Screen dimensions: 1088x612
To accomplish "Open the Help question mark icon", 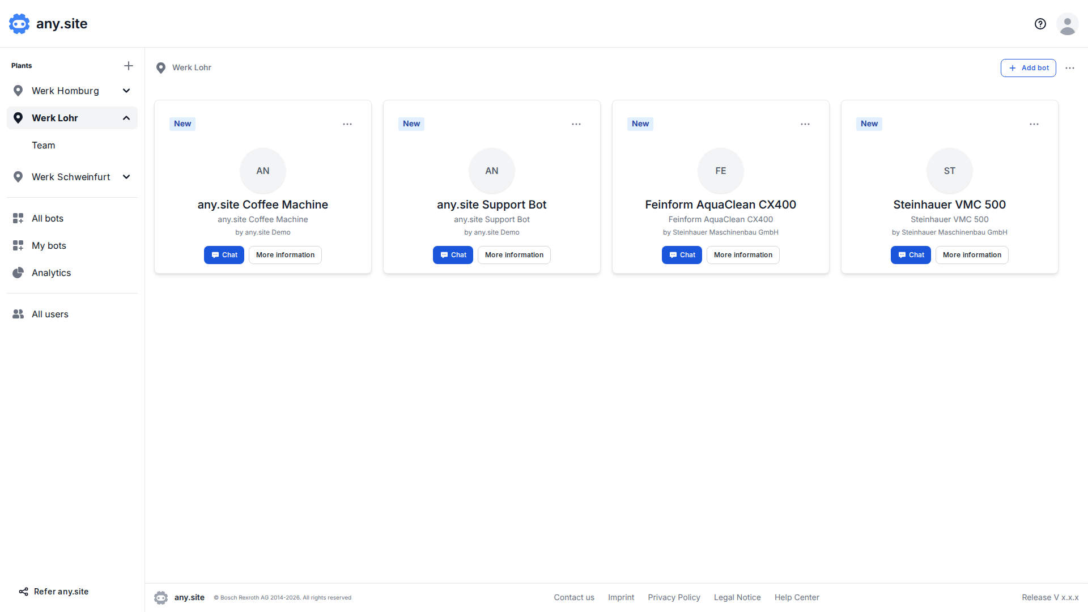I will [x=1040, y=24].
